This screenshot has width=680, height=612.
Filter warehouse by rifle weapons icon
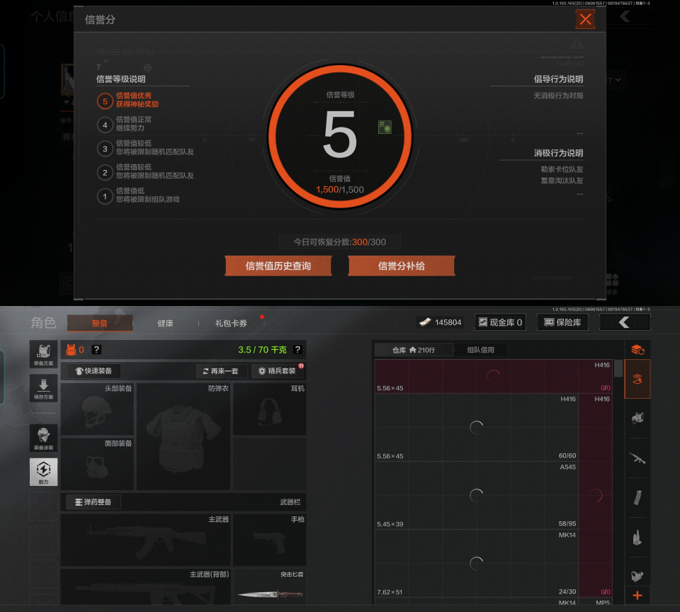637,458
